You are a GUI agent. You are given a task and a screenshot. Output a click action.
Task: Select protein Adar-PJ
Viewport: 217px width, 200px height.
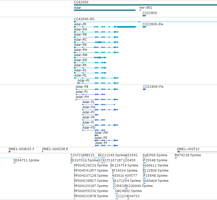click(x=91, y=94)
